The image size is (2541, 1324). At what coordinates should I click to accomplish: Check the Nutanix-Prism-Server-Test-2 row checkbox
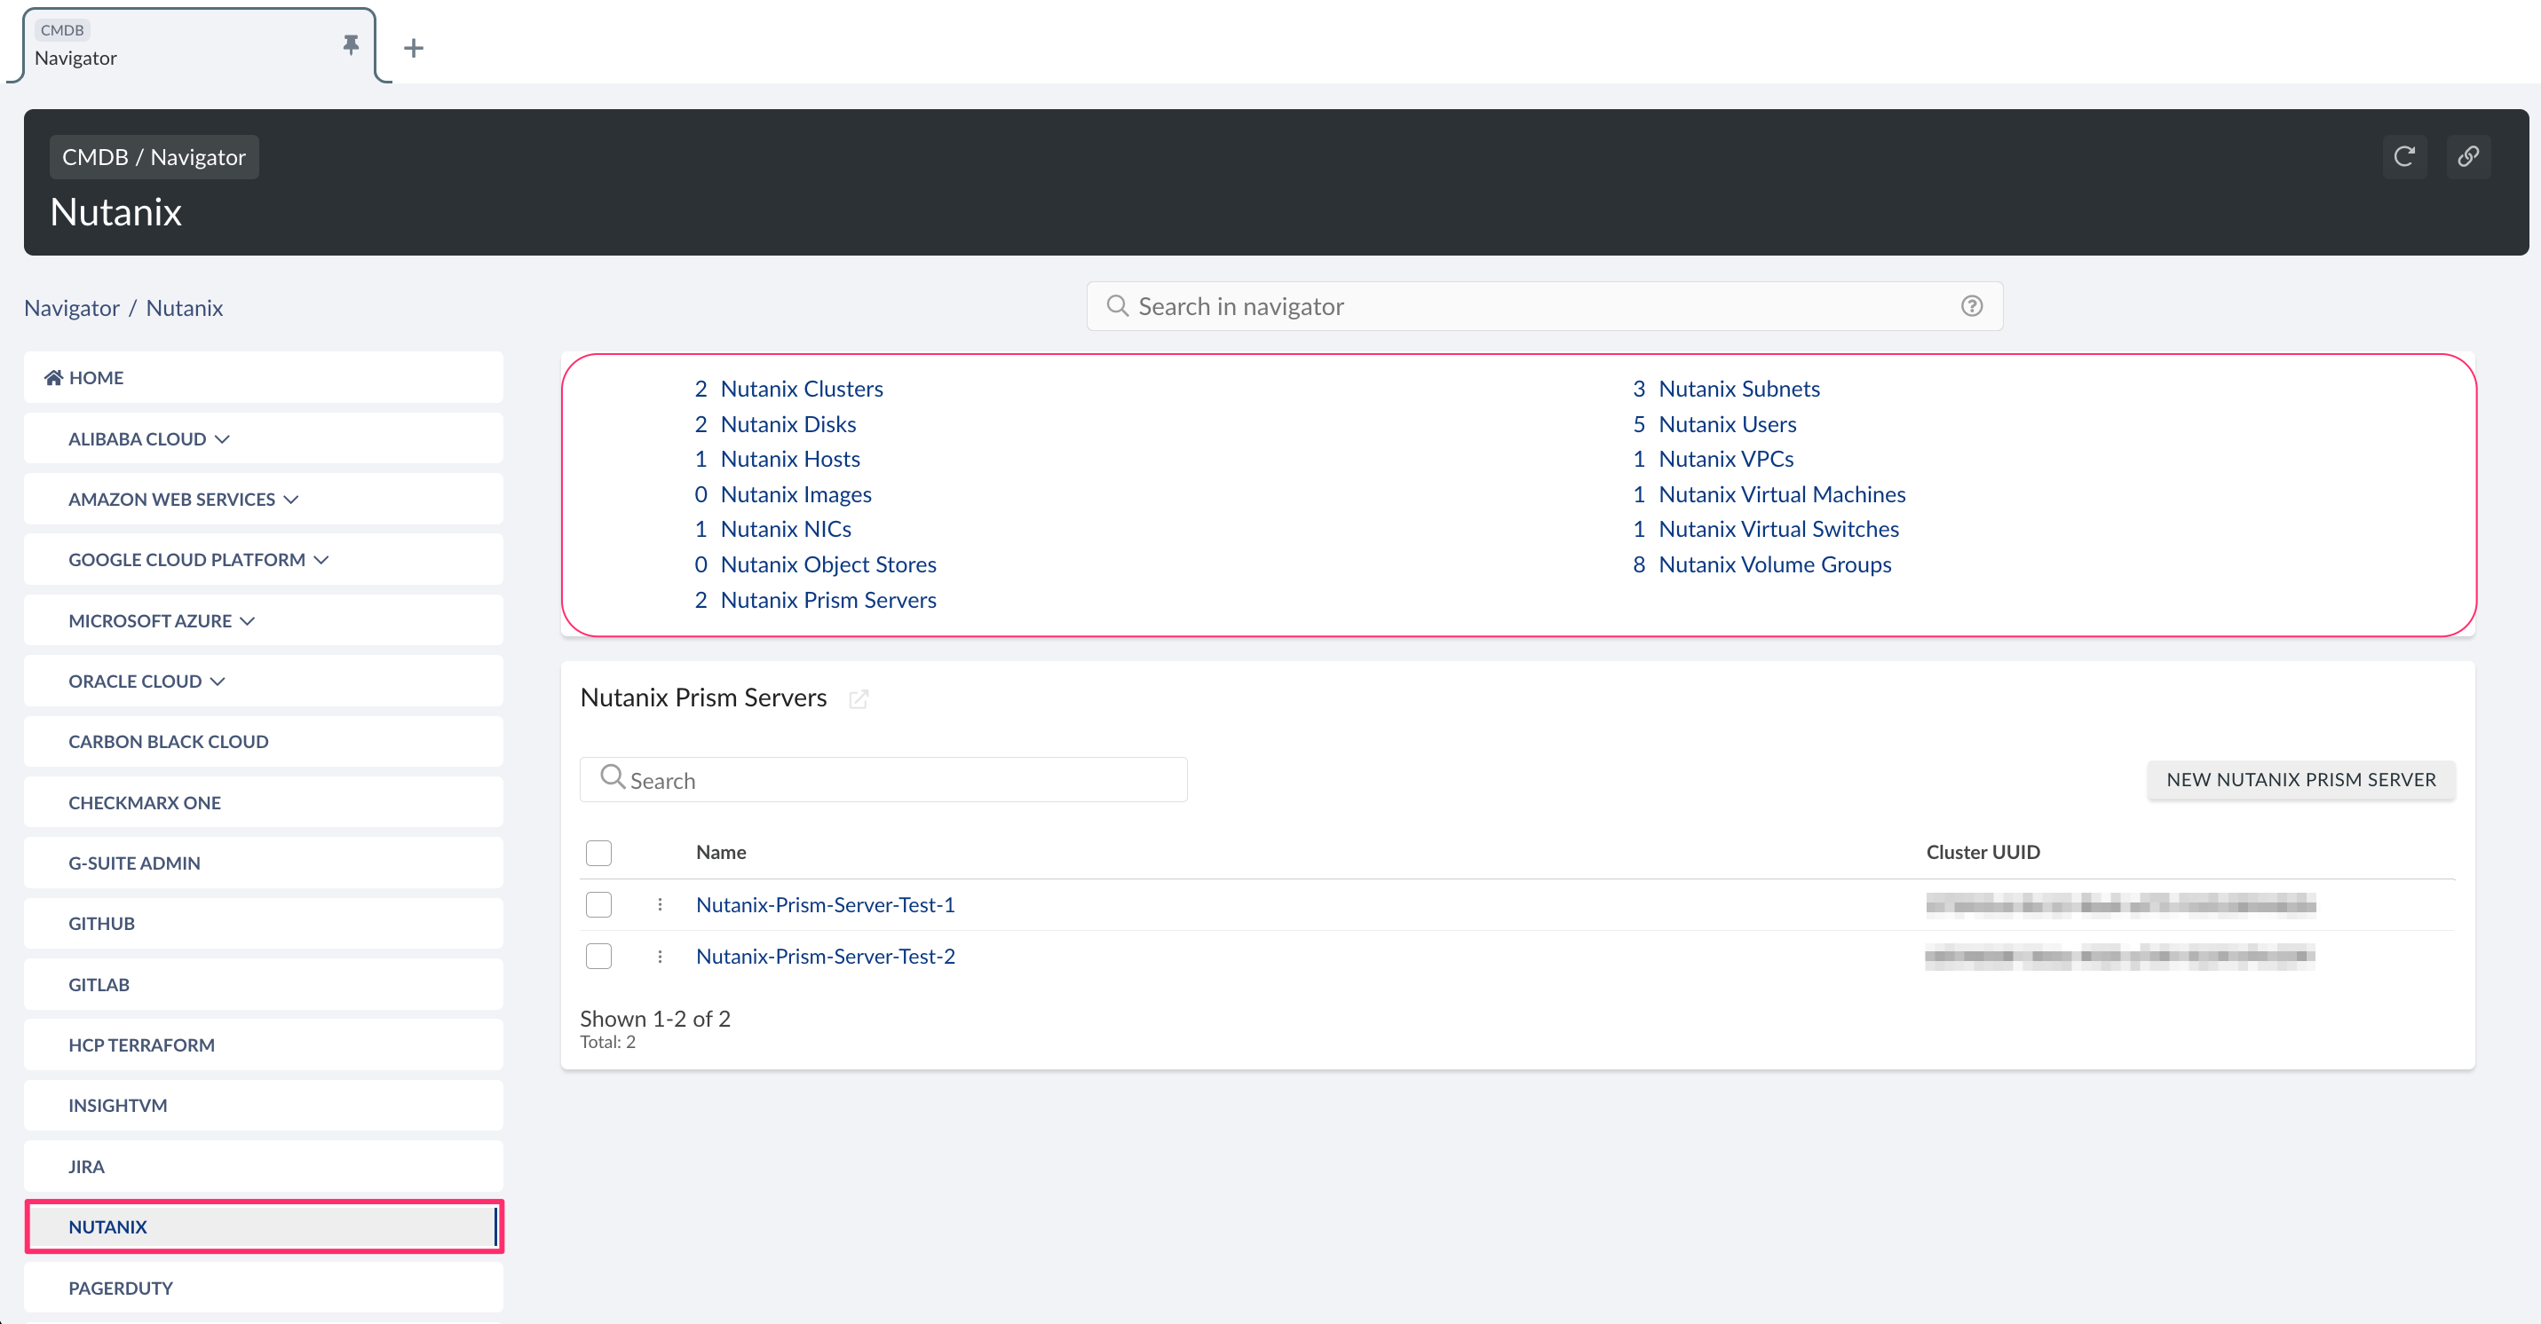(x=598, y=956)
